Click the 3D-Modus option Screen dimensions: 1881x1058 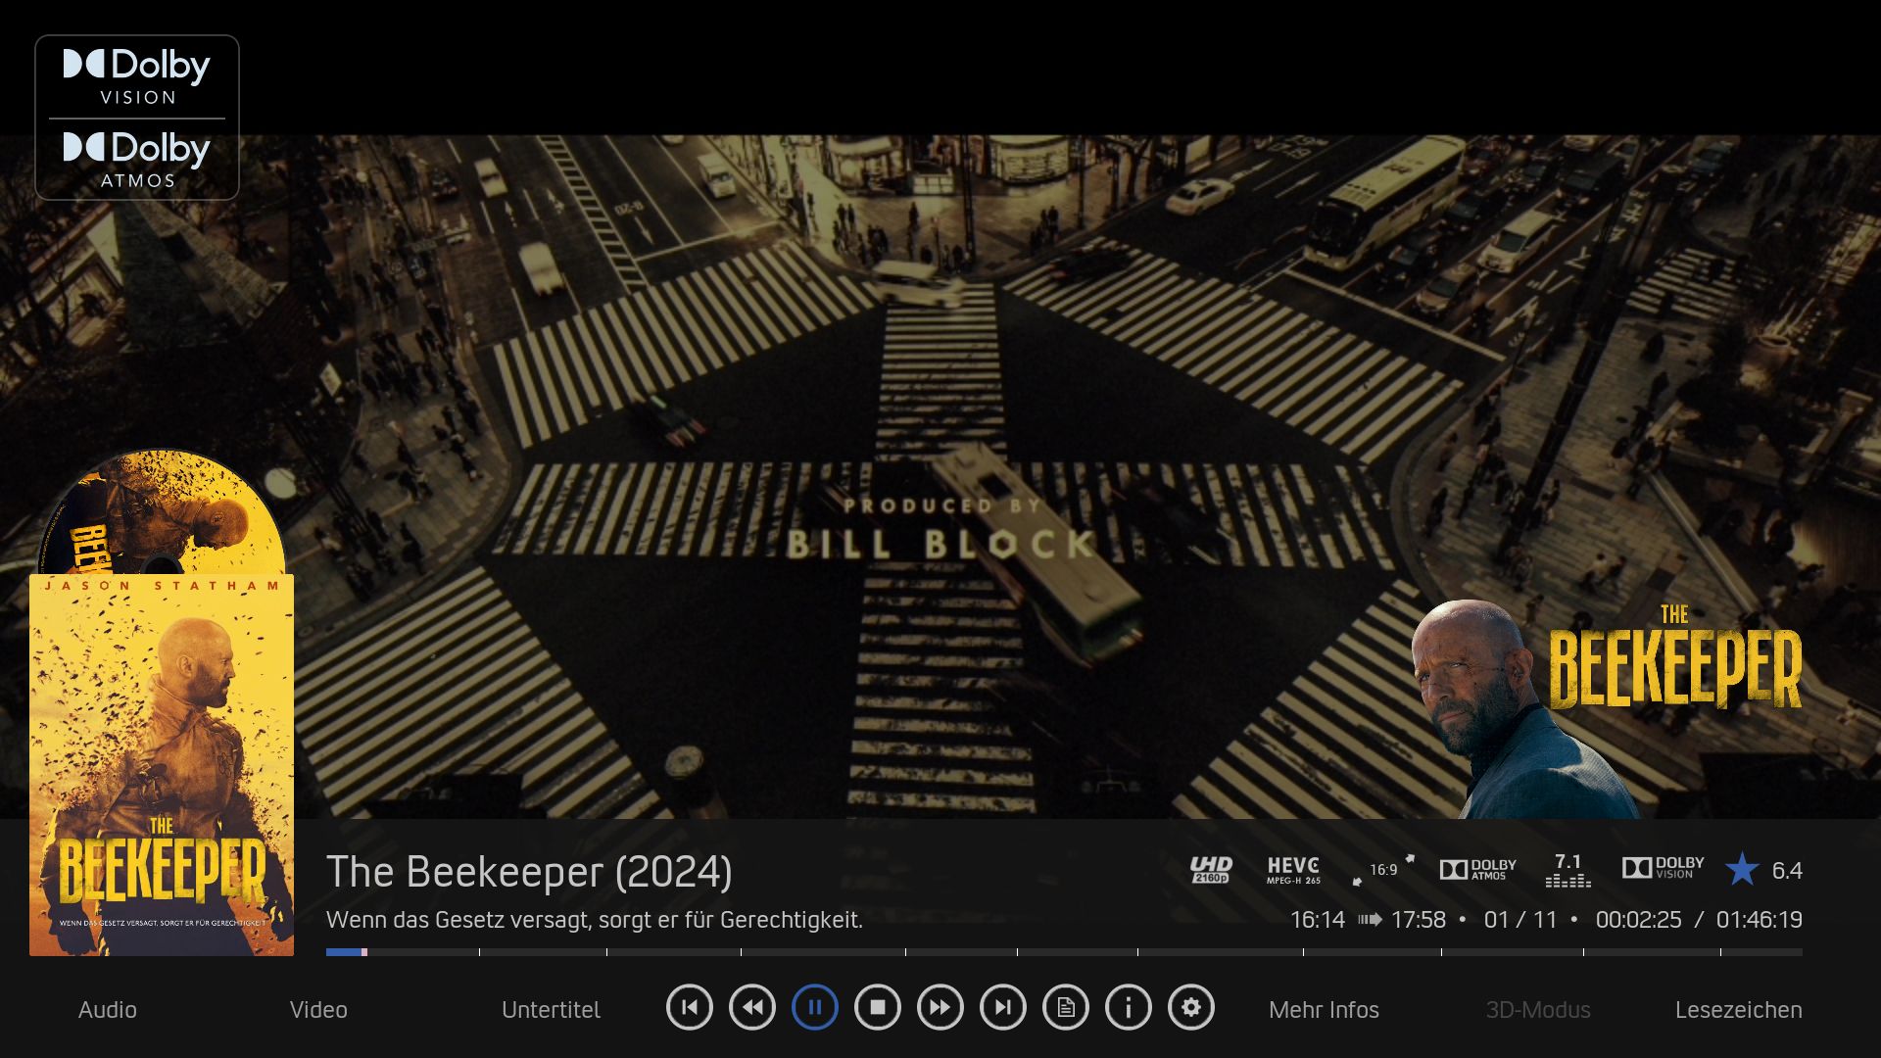click(x=1538, y=1009)
